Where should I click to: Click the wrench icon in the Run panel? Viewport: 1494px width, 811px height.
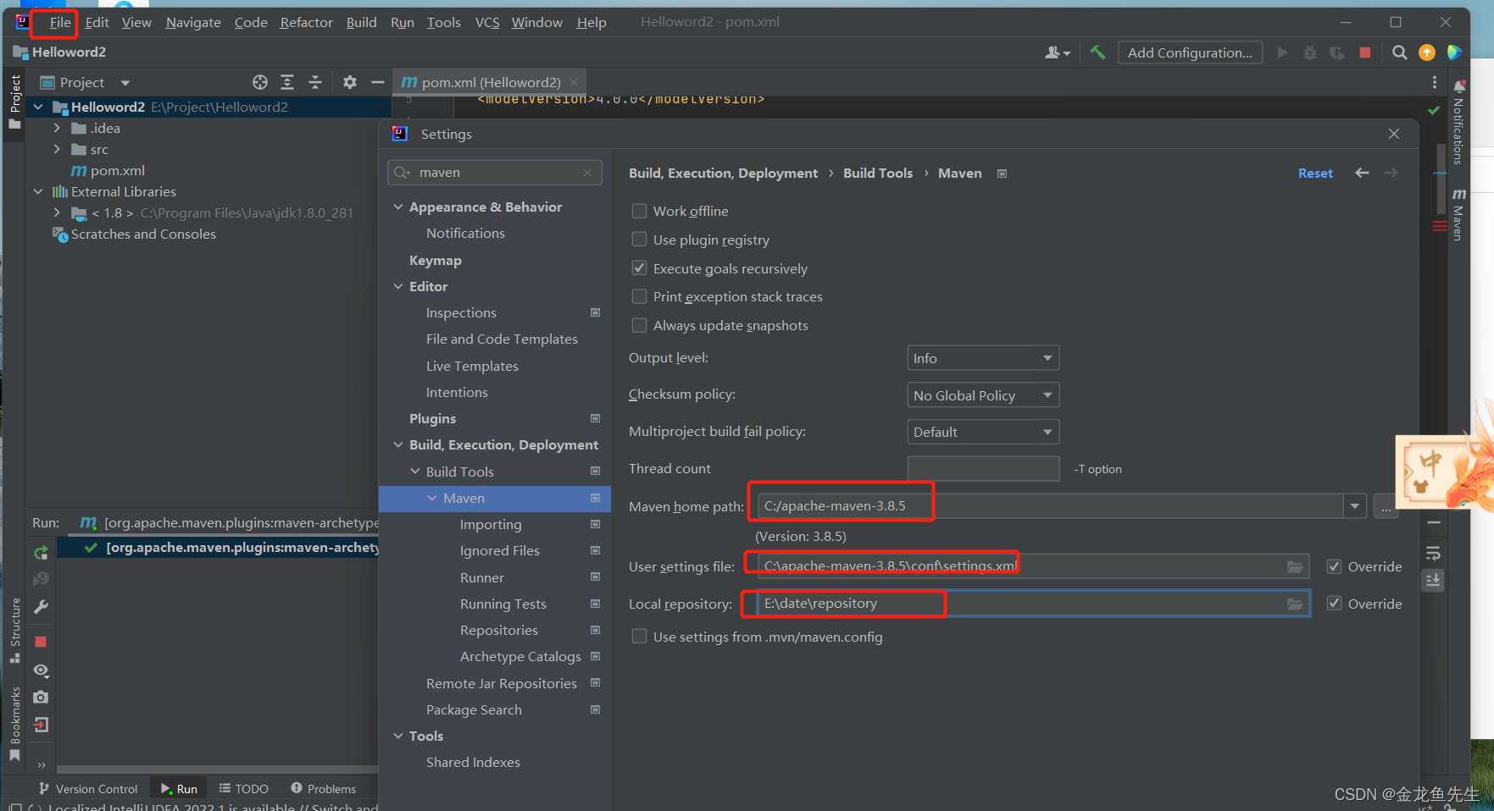(40, 607)
